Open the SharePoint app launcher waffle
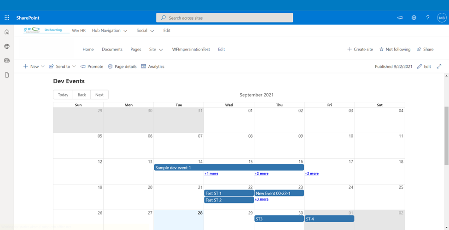 coord(7,18)
